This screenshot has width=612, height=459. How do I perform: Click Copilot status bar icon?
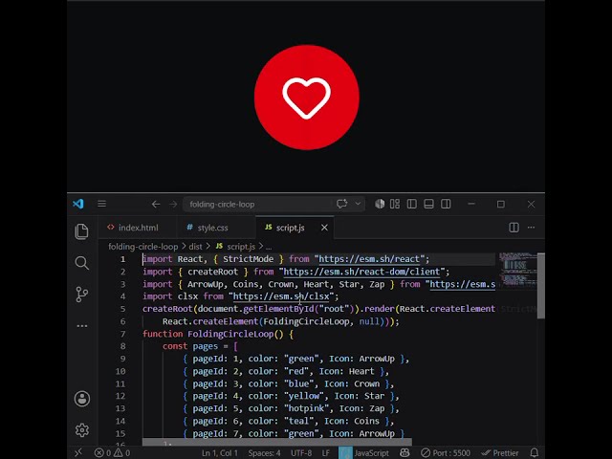click(x=405, y=452)
